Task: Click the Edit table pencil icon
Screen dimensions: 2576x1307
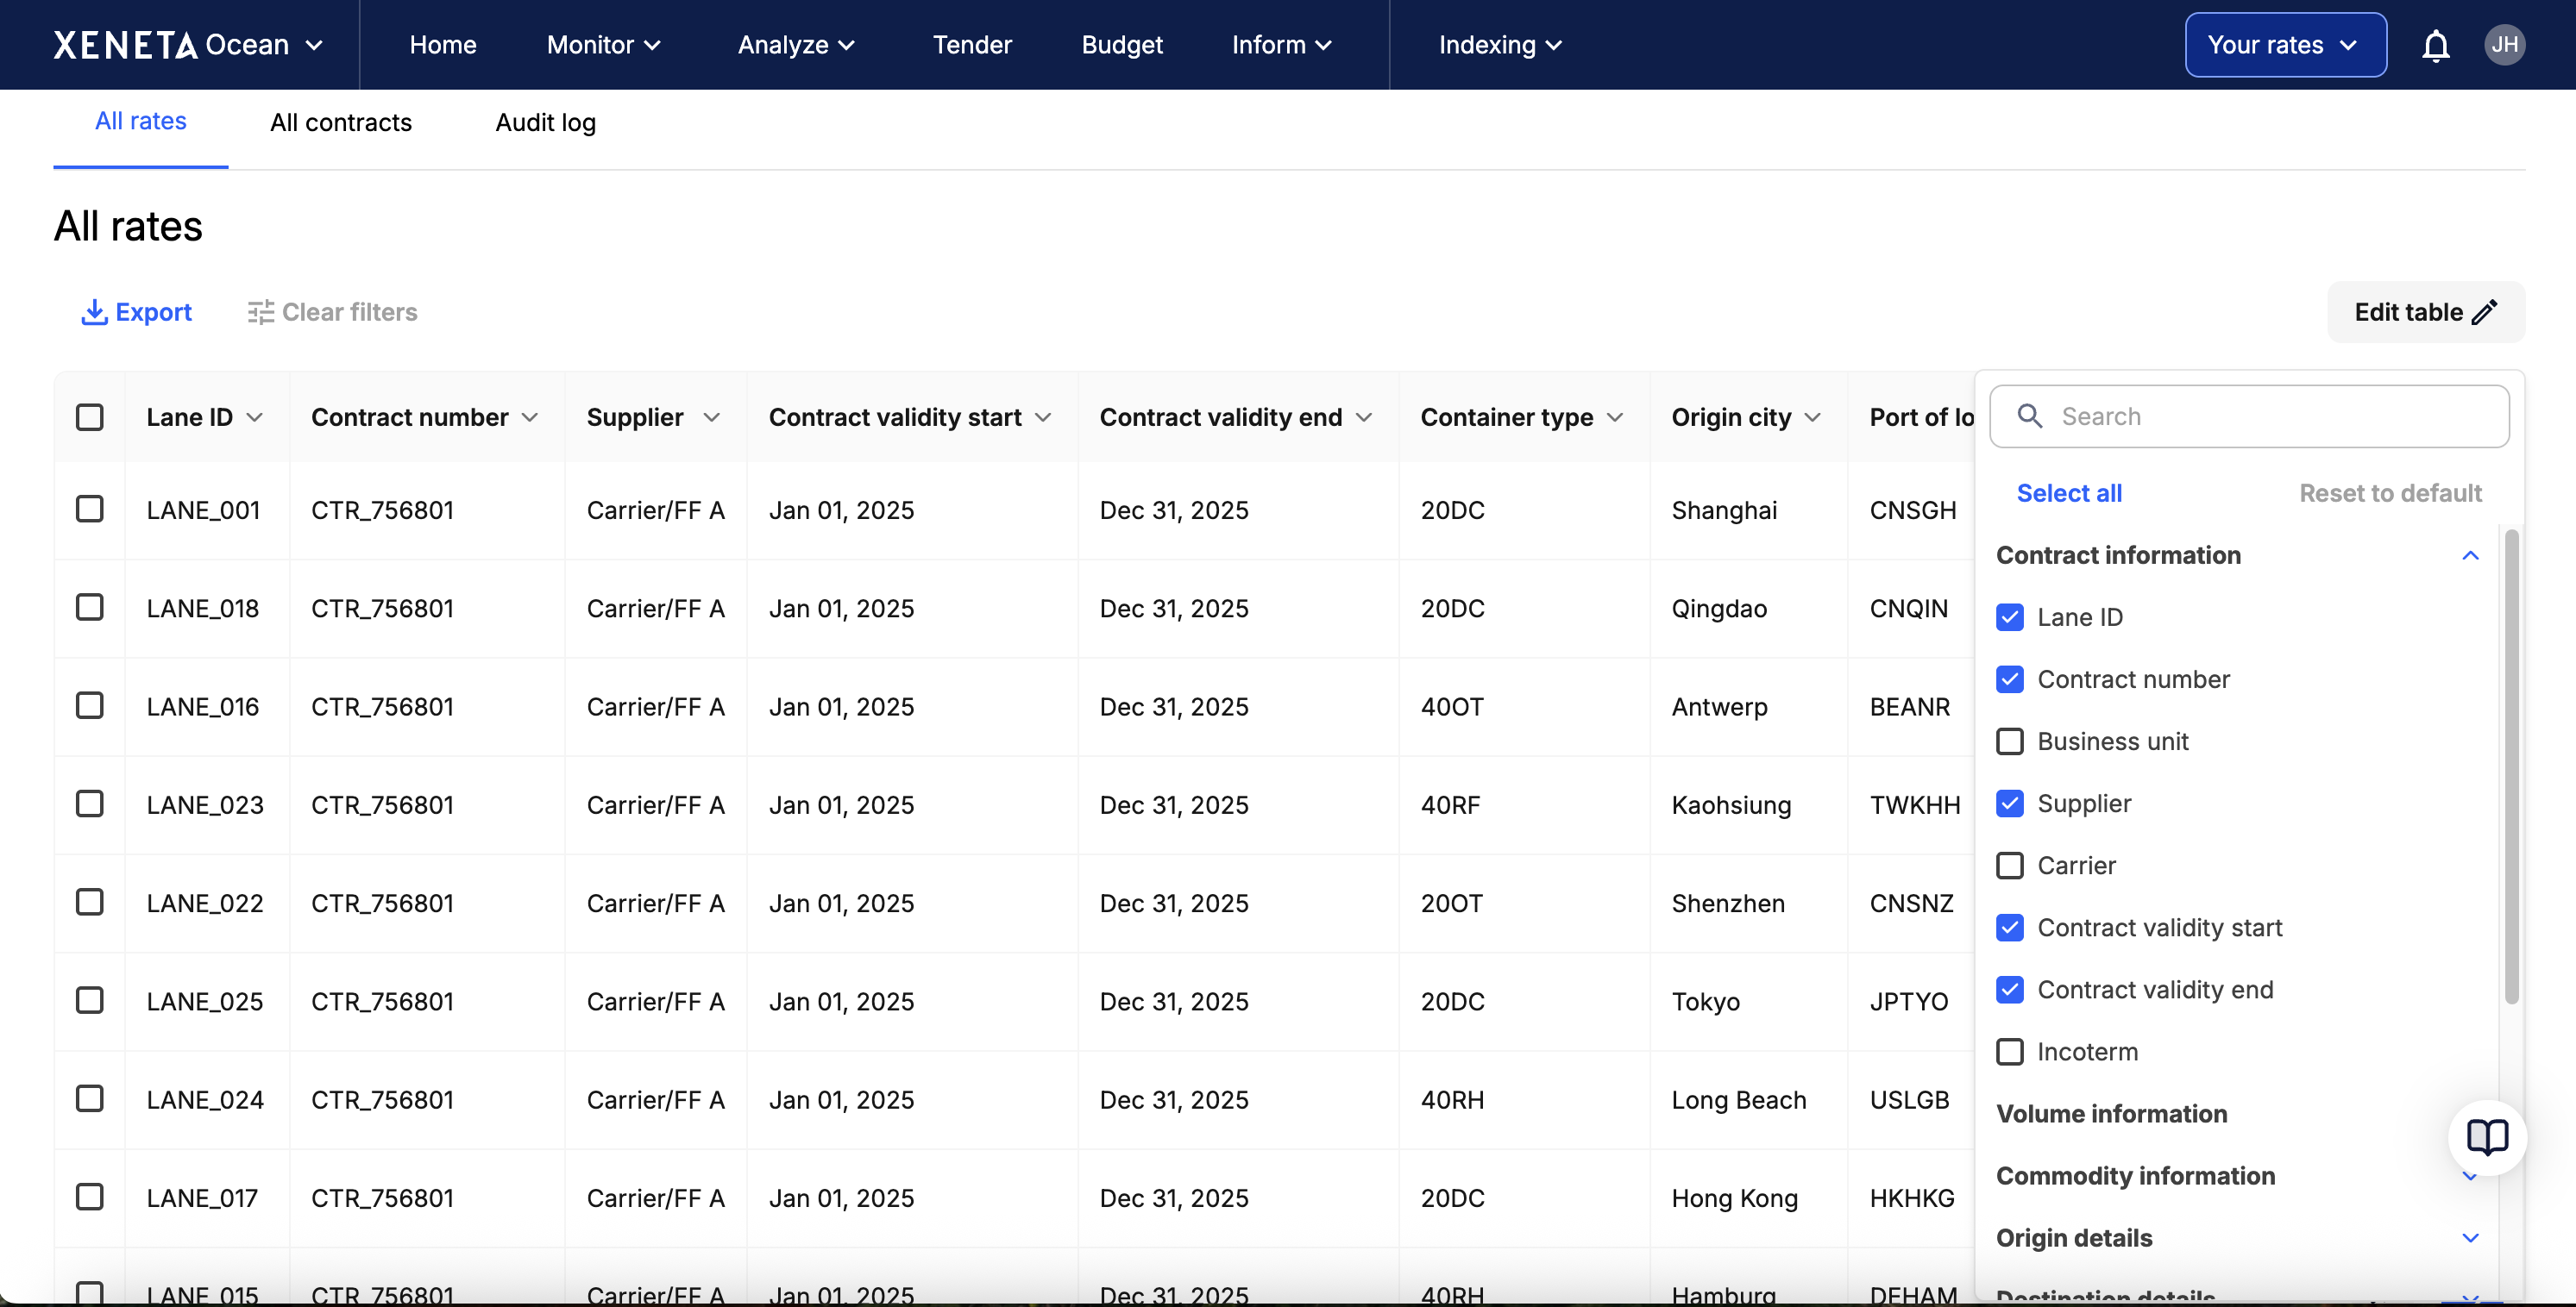Action: click(x=2484, y=312)
